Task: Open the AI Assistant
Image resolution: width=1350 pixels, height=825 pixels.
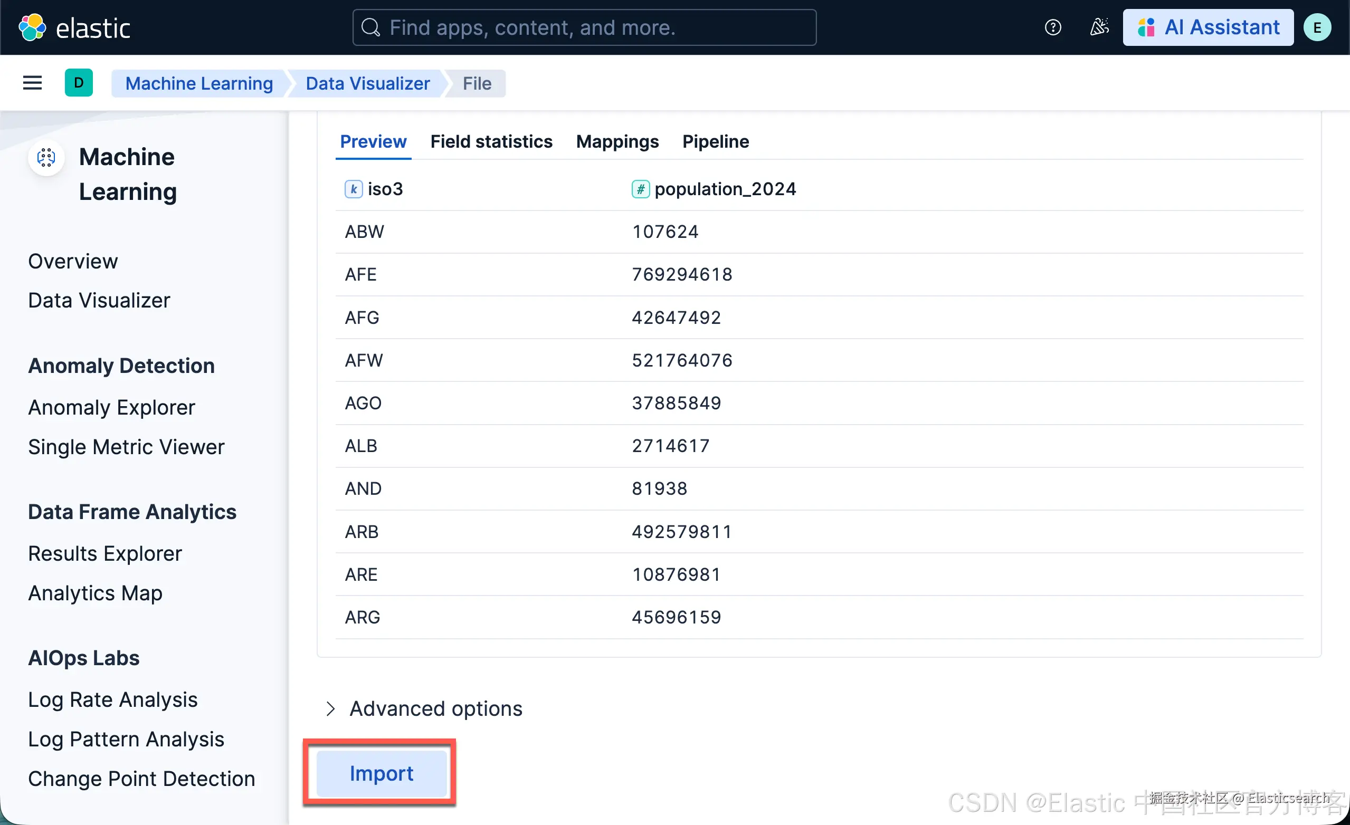Action: [x=1208, y=27]
